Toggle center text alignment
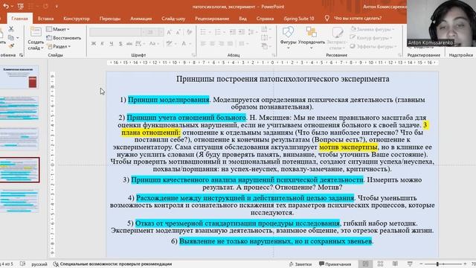Image resolution: width=476 pixels, height=268 pixels. pyautogui.click(x=212, y=44)
